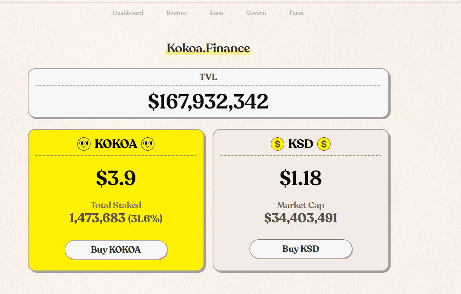Select Govern in the navigation
461x294 pixels.
pos(256,13)
